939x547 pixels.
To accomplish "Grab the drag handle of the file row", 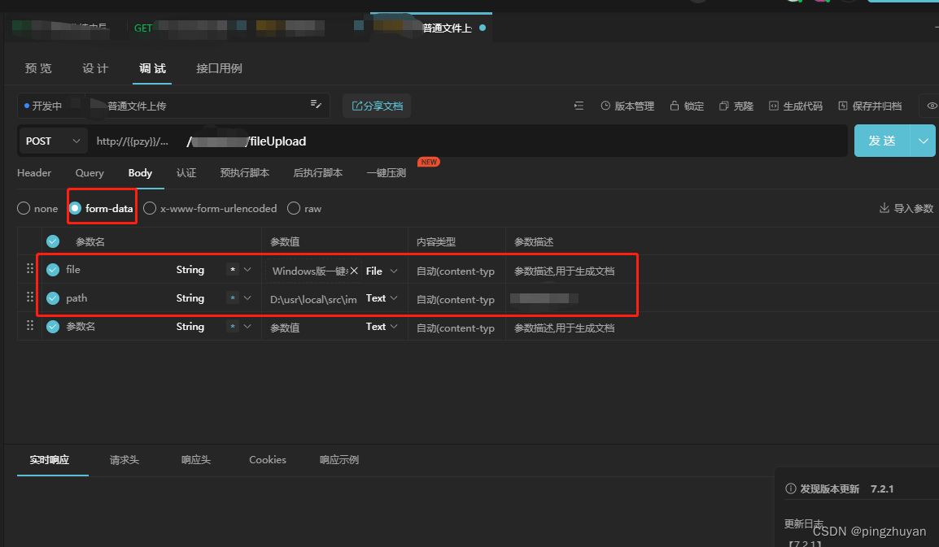I will pyautogui.click(x=30, y=268).
